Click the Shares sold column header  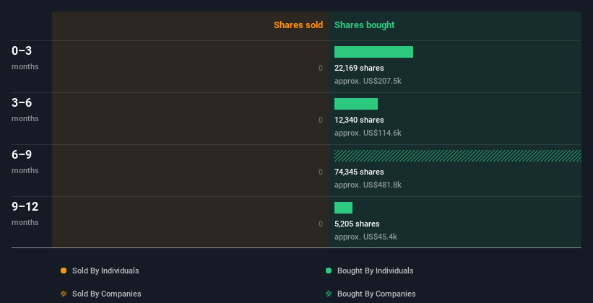tap(298, 25)
